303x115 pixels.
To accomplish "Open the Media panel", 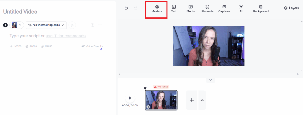I will click(191, 9).
